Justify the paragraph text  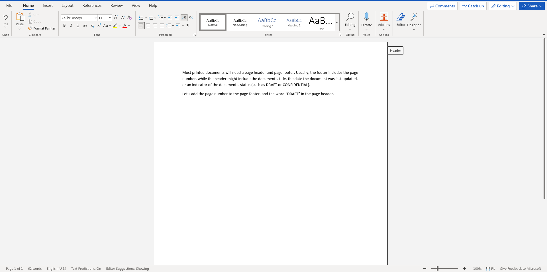point(162,26)
